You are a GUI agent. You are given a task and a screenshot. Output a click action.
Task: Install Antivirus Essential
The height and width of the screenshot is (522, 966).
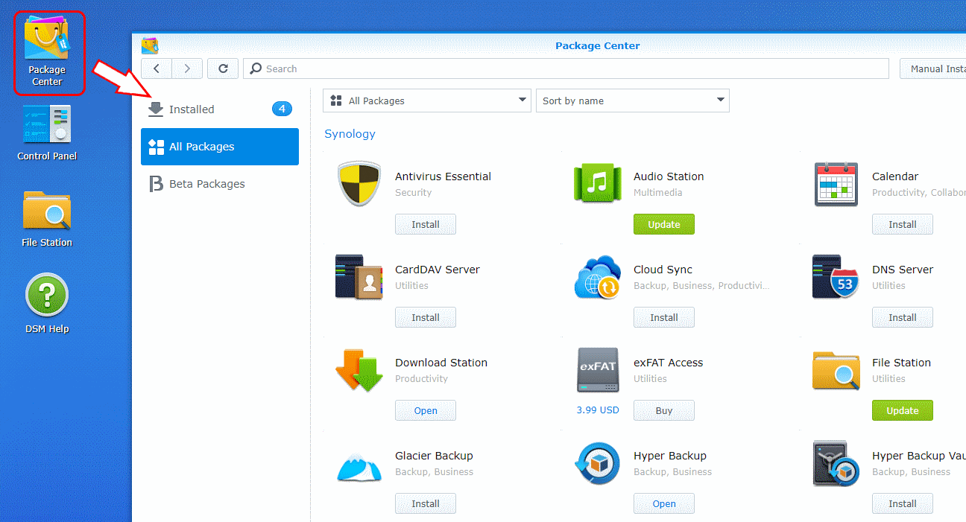[x=426, y=224]
